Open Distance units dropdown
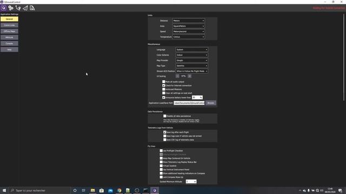Screen dimensions: 346x194 189,20
